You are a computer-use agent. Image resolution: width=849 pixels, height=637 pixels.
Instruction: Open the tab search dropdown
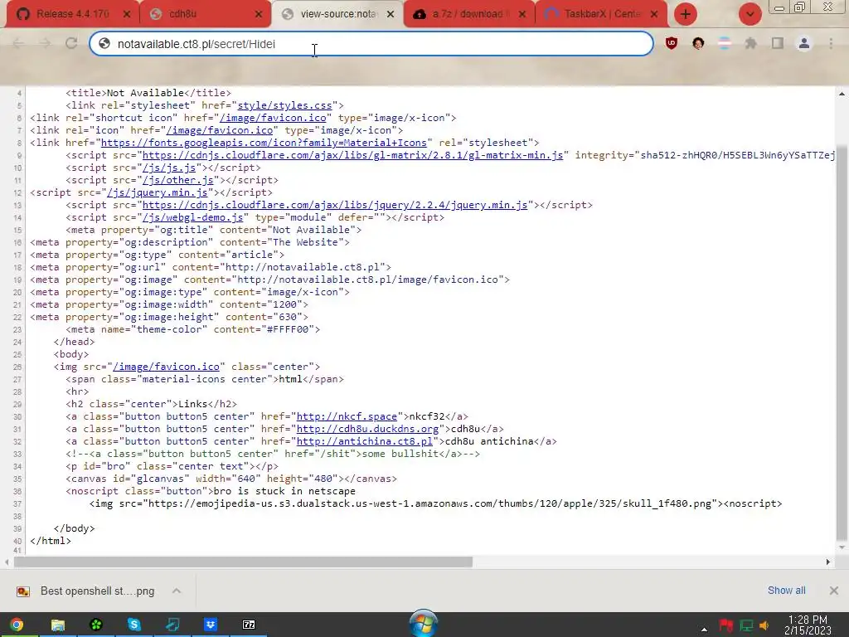(x=750, y=14)
